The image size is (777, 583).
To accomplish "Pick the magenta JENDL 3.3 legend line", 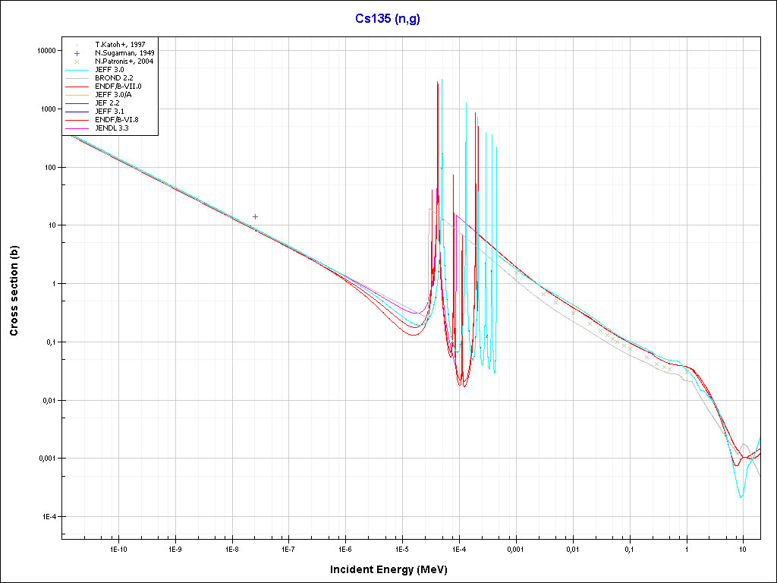I will [77, 128].
